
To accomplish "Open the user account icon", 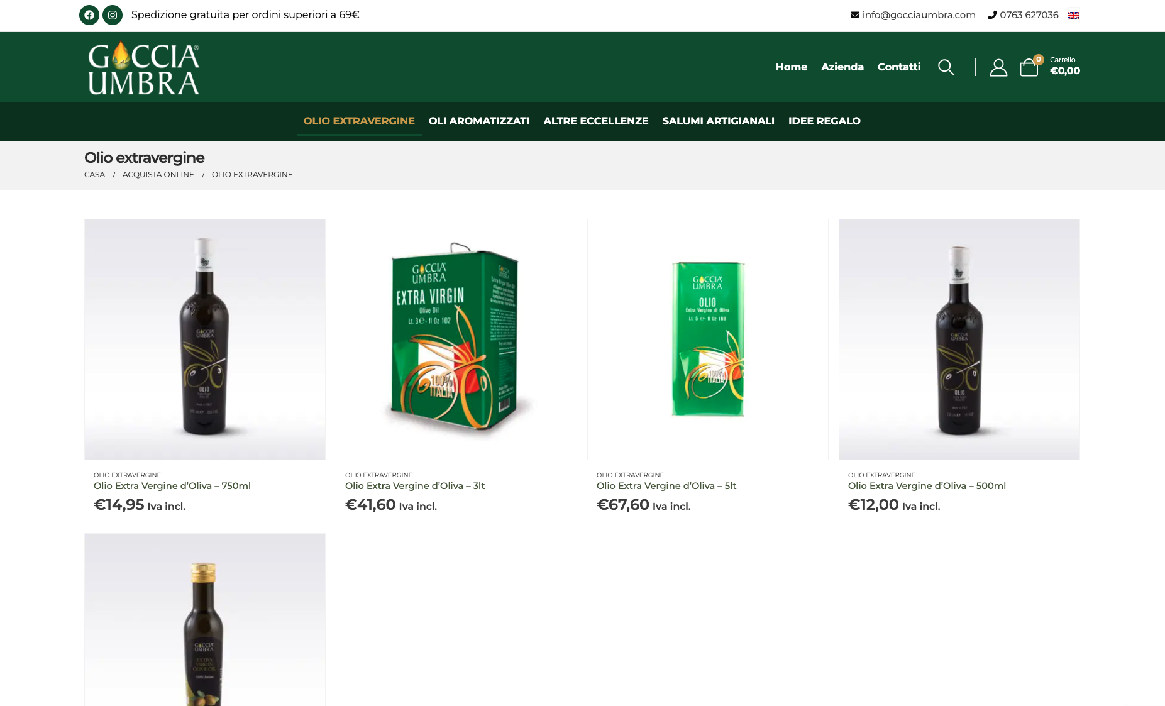I will [998, 67].
